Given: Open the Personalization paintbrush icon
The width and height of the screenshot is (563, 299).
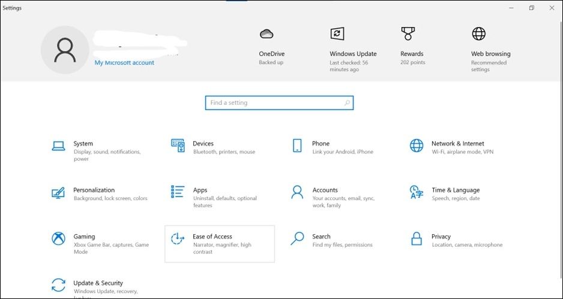Looking at the screenshot, I should (x=58, y=192).
